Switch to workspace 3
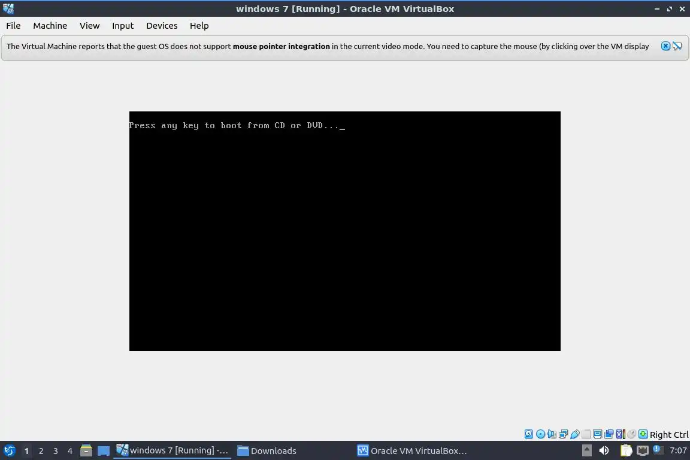 coord(56,451)
